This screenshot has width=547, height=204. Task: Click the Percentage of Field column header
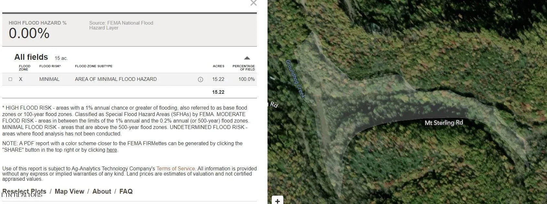[x=243, y=68]
